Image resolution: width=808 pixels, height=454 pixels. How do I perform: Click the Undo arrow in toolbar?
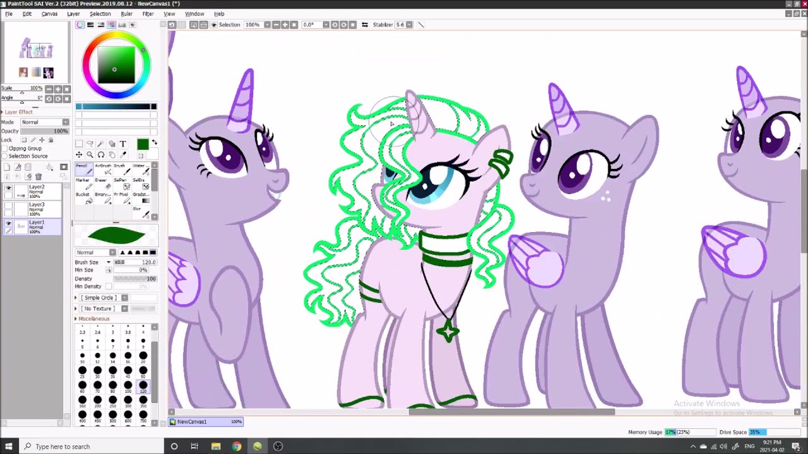click(172, 25)
